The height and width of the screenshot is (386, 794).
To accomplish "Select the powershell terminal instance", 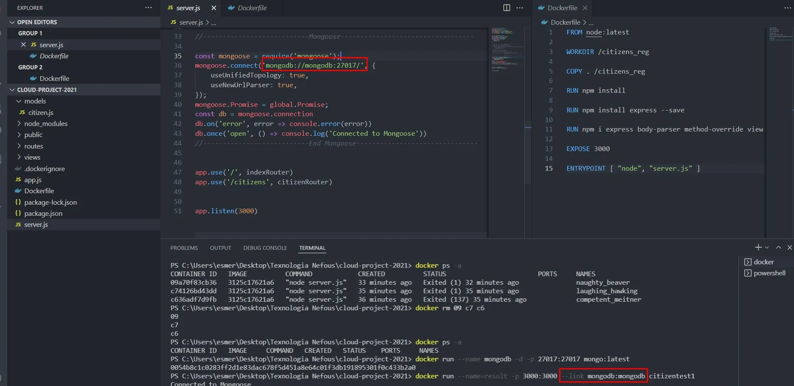I will (769, 273).
